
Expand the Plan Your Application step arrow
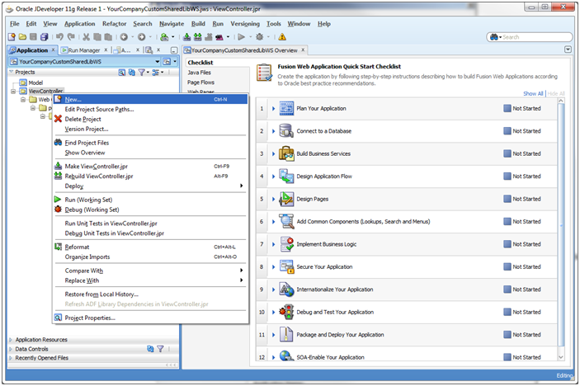tap(273, 109)
